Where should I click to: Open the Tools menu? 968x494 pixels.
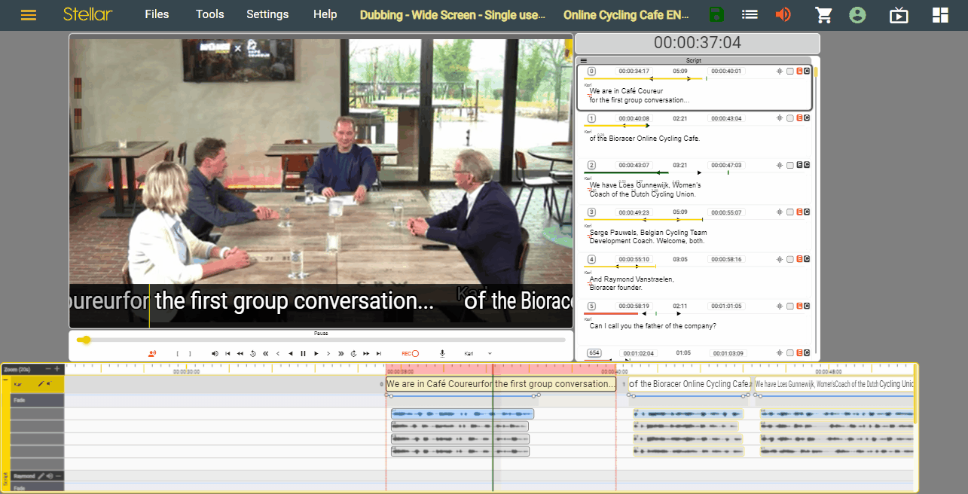point(210,14)
